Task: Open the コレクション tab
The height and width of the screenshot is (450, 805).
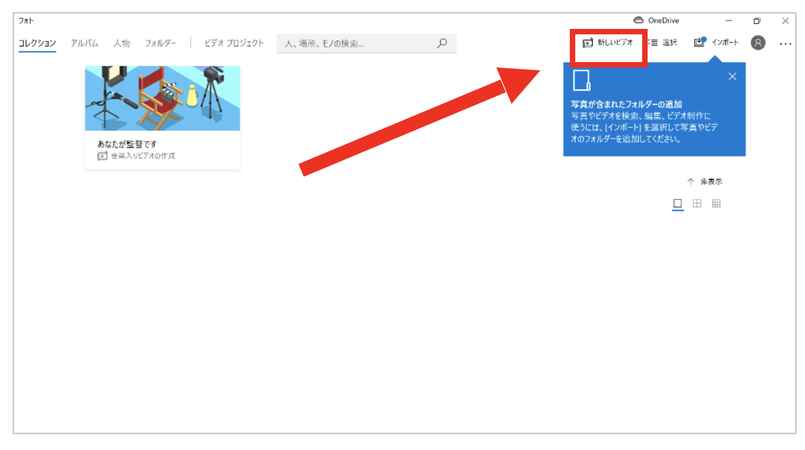Action: [x=37, y=43]
